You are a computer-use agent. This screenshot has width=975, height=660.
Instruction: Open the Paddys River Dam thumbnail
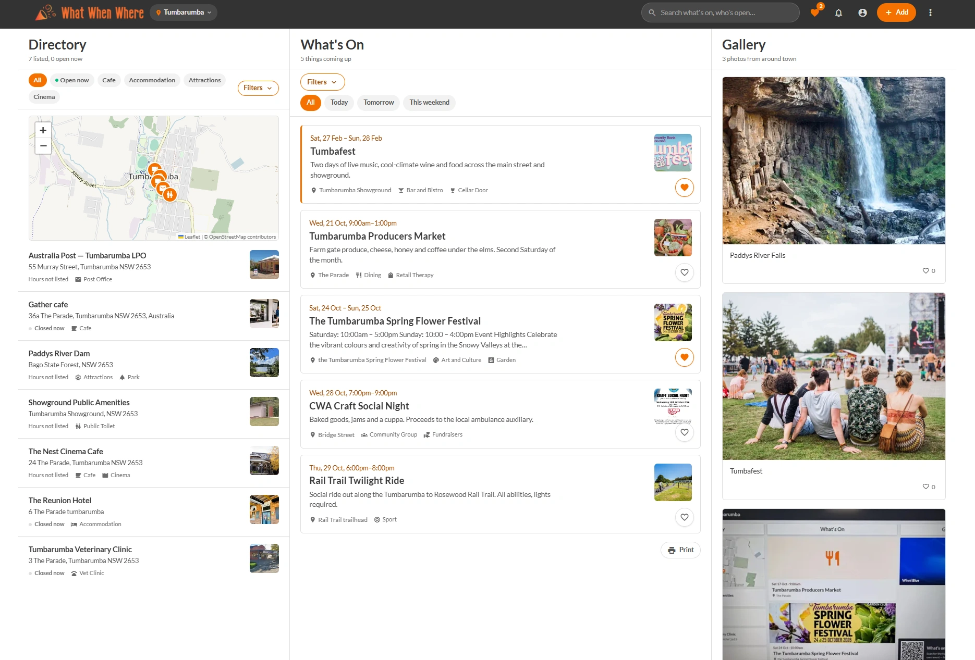point(264,363)
